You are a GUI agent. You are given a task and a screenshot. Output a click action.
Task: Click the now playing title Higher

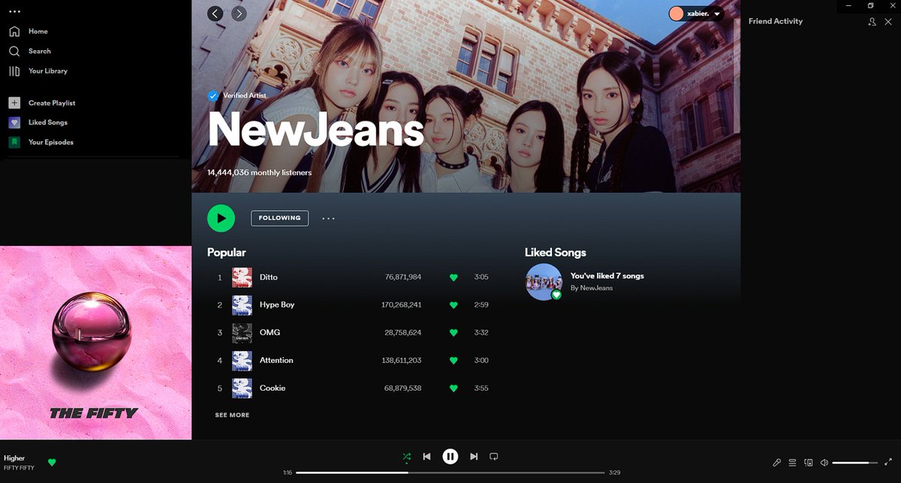coord(14,458)
